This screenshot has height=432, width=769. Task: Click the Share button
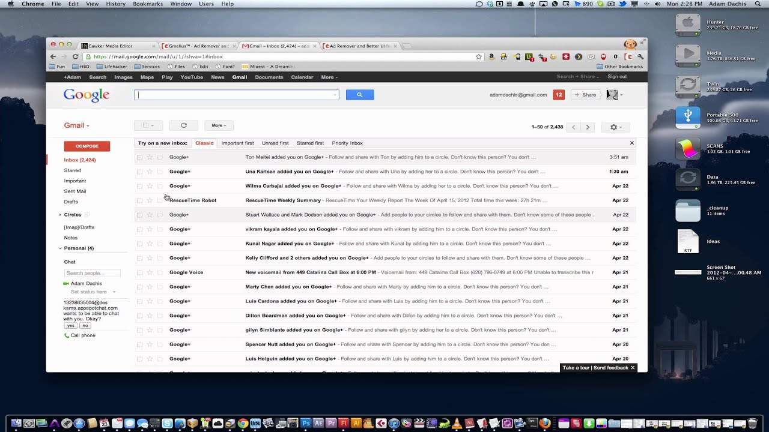click(585, 95)
